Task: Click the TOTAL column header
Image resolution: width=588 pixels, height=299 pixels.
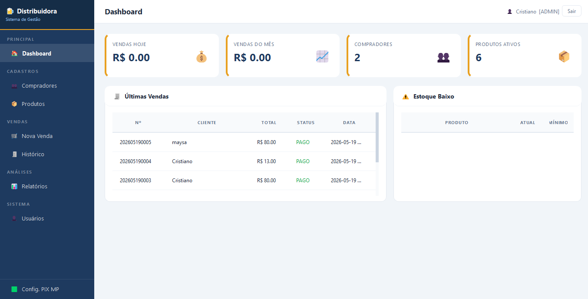Action: coord(269,123)
